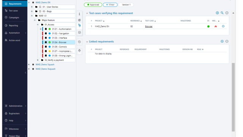Select requirement 01.01 - Authorisation

(58, 29)
